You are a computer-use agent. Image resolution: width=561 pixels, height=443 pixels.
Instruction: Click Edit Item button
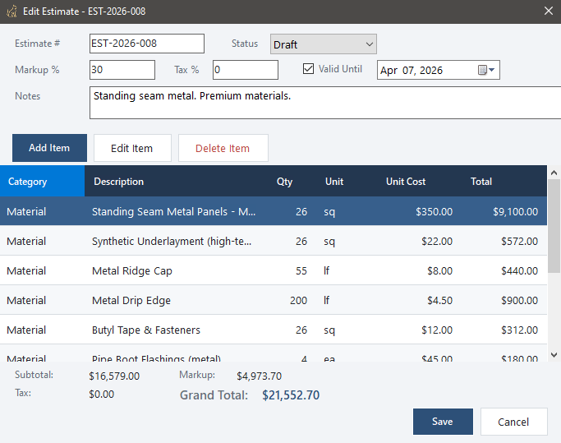(x=132, y=148)
